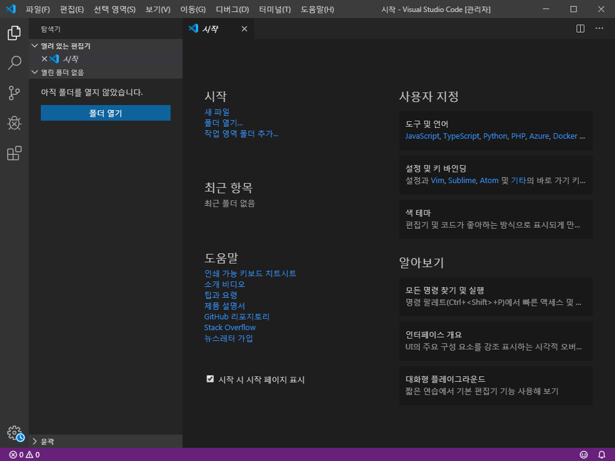Screen dimensions: 615x461
Task: Open the 소개 비디오 link
Action: click(x=225, y=284)
